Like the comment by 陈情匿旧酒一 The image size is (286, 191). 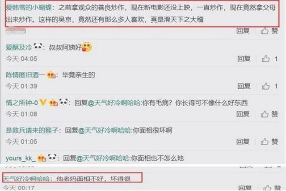269,86
